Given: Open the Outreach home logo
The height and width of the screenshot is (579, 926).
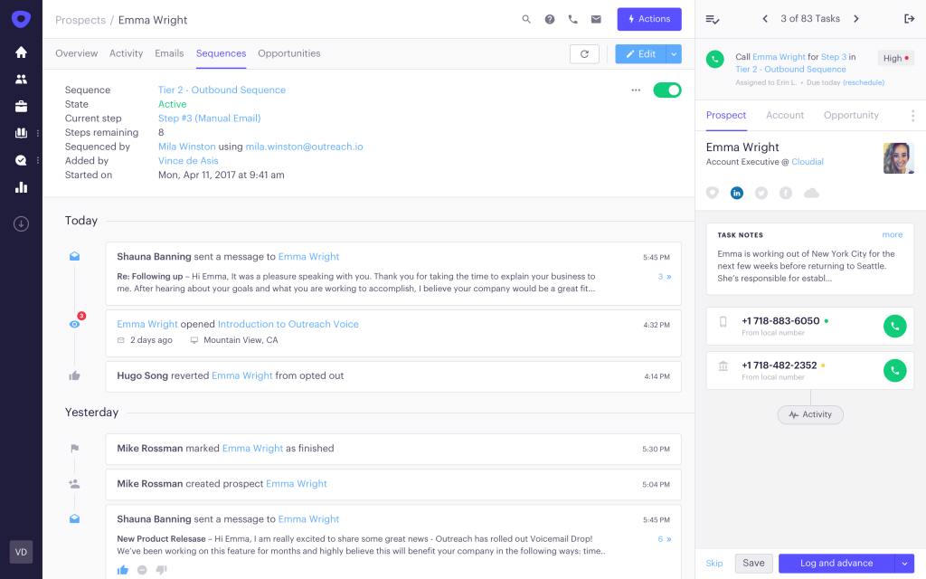Looking at the screenshot, I should (x=22, y=19).
